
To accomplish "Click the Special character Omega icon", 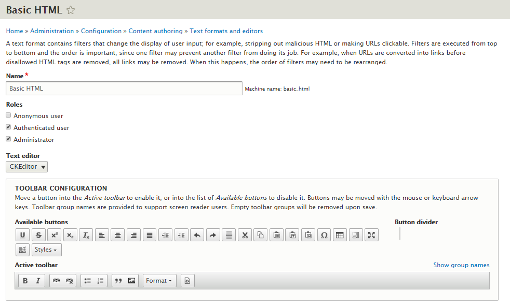I will click(x=324, y=235).
